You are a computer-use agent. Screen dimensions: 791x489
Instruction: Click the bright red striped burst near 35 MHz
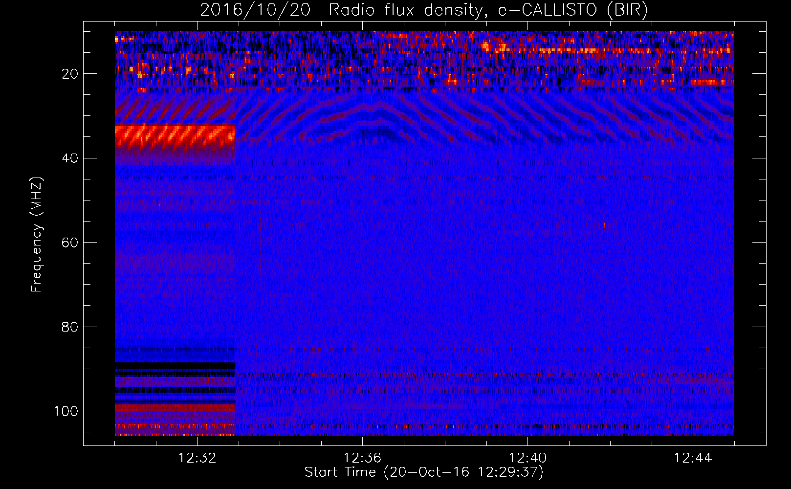pyautogui.click(x=175, y=136)
